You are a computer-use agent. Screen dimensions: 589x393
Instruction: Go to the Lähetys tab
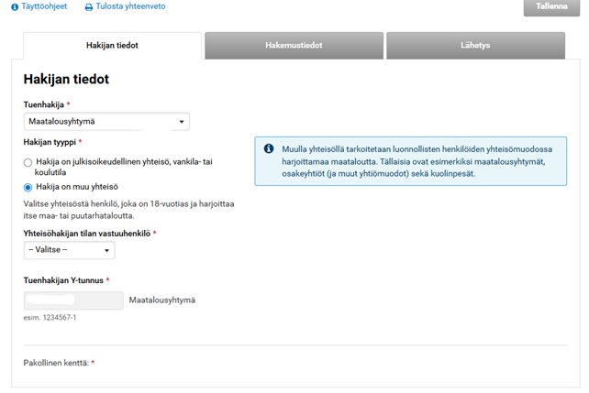(474, 46)
